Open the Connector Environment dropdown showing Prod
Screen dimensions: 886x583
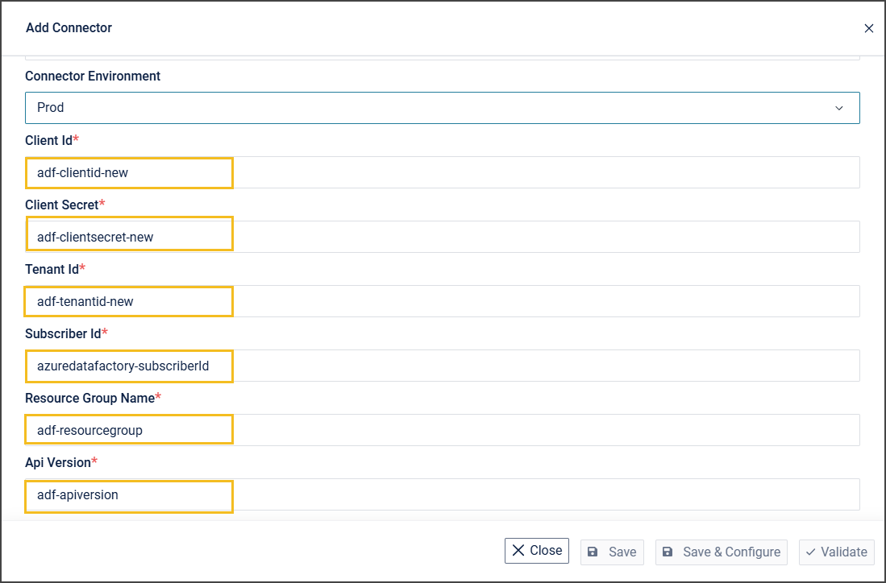pos(442,108)
